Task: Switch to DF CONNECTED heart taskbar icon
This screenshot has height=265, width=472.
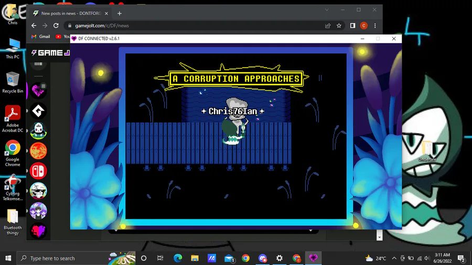Action: point(314,258)
